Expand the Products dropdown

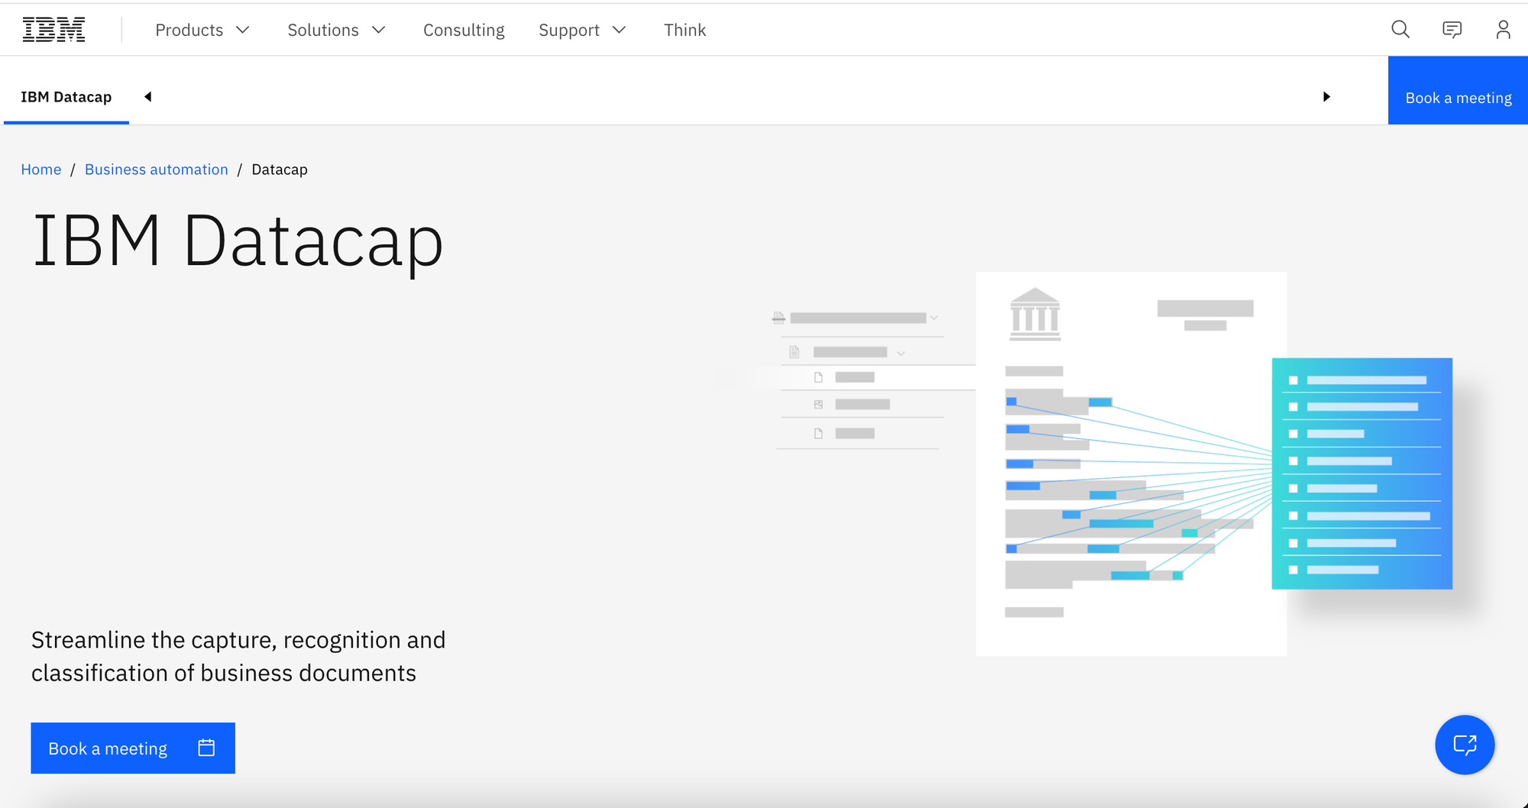click(202, 30)
